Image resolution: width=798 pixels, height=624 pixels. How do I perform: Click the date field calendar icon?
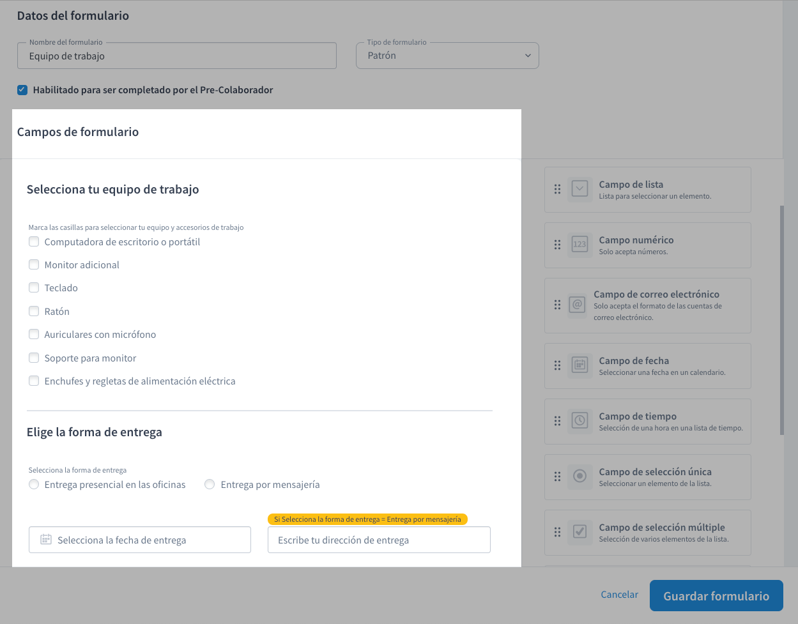coord(579,366)
